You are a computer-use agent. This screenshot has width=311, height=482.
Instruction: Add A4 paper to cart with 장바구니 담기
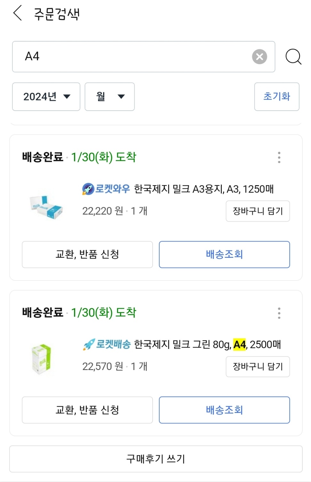click(258, 367)
